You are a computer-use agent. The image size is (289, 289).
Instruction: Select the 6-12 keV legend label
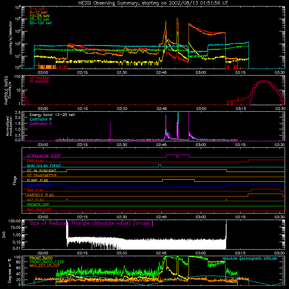tap(38, 12)
